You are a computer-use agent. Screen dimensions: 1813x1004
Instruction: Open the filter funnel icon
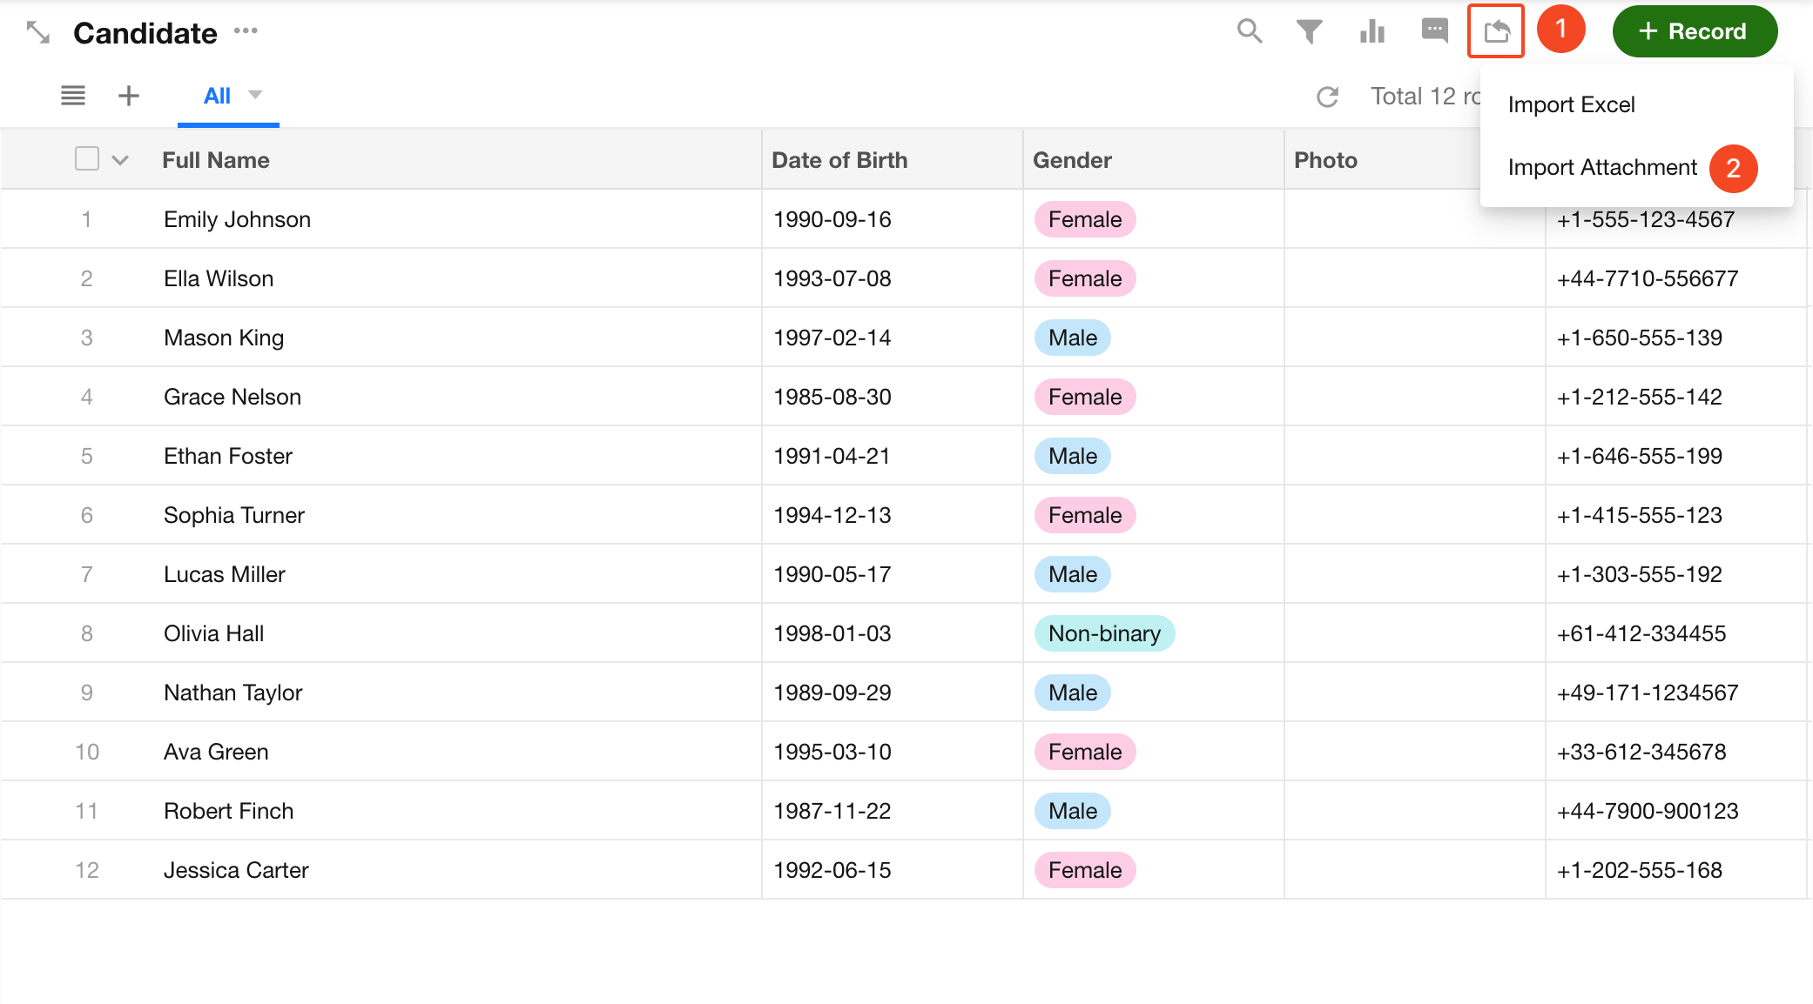tap(1309, 31)
